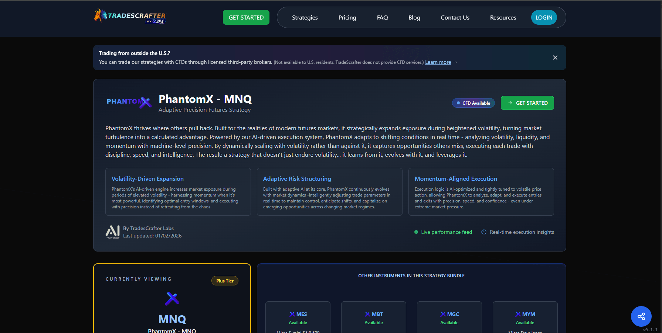The height and width of the screenshot is (333, 662).
Task: Click the By TradesCrafter Labs text
Action: pos(148,228)
